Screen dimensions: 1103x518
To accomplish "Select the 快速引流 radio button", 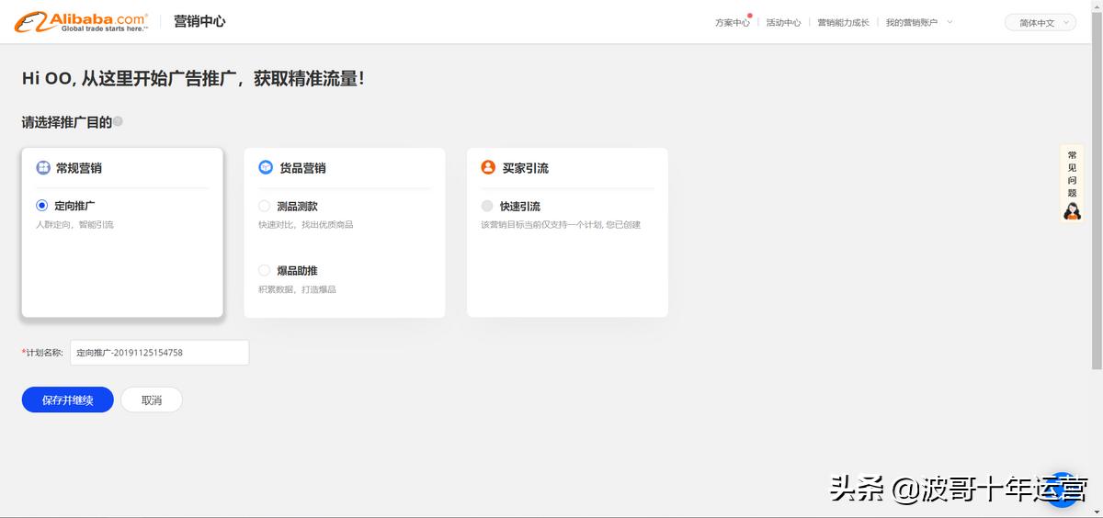I will 487,207.
